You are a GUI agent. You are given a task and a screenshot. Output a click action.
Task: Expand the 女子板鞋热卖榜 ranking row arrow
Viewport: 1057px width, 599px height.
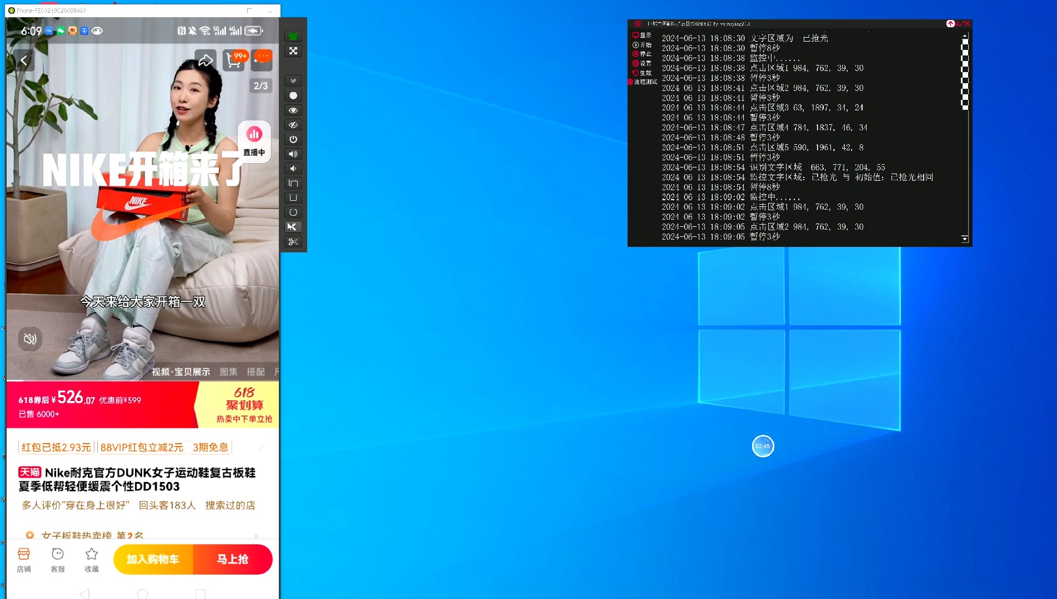tap(257, 536)
